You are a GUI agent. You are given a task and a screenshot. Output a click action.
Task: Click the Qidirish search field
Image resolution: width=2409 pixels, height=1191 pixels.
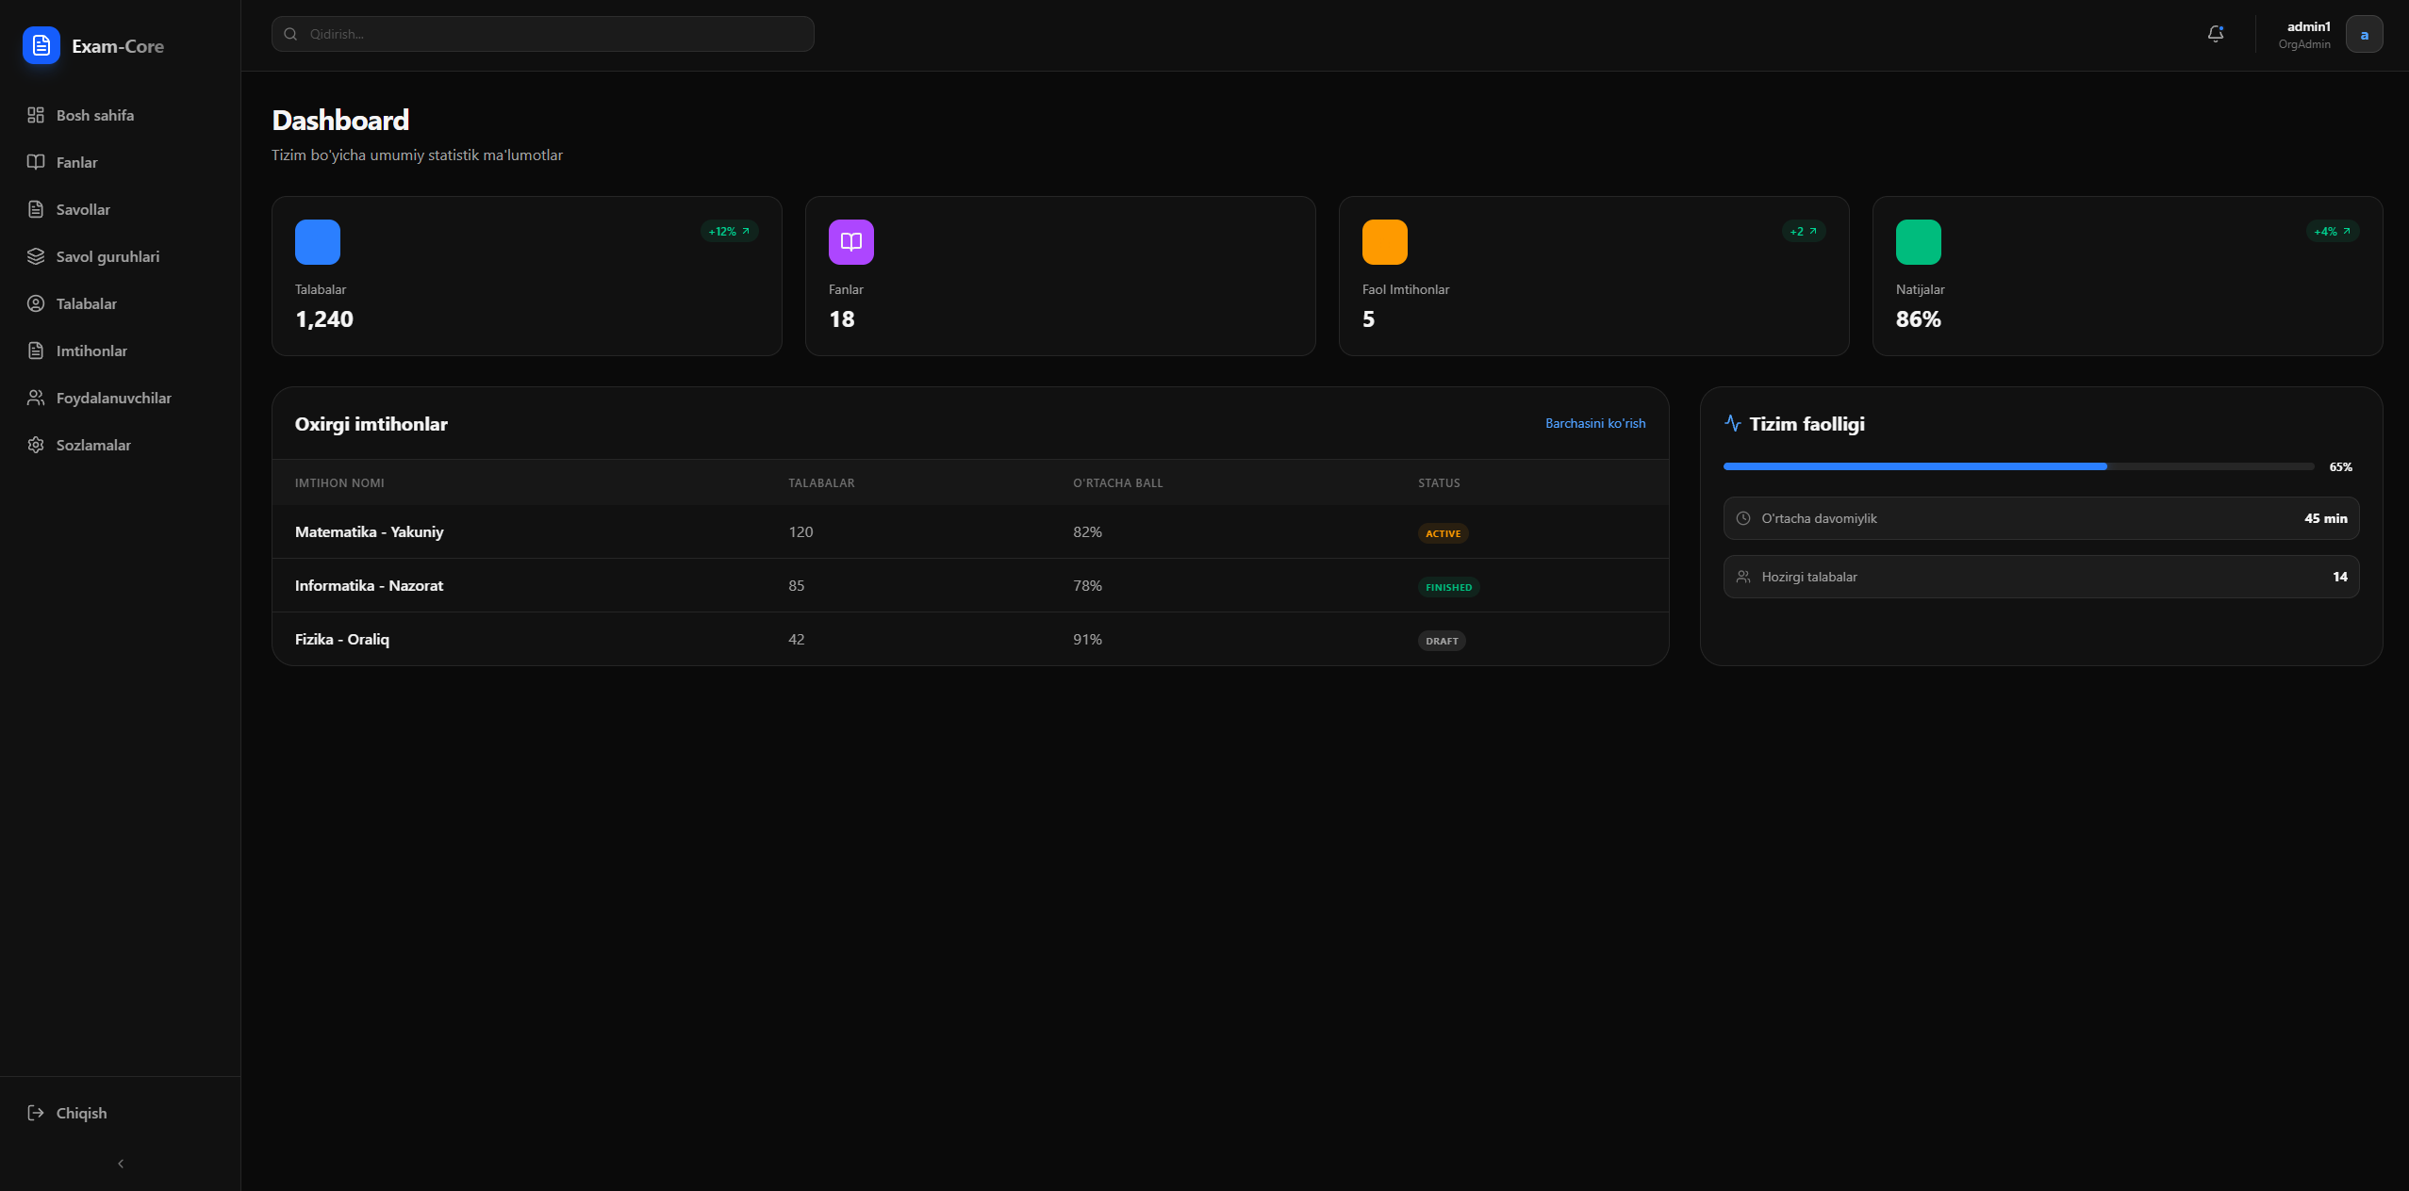click(x=542, y=33)
